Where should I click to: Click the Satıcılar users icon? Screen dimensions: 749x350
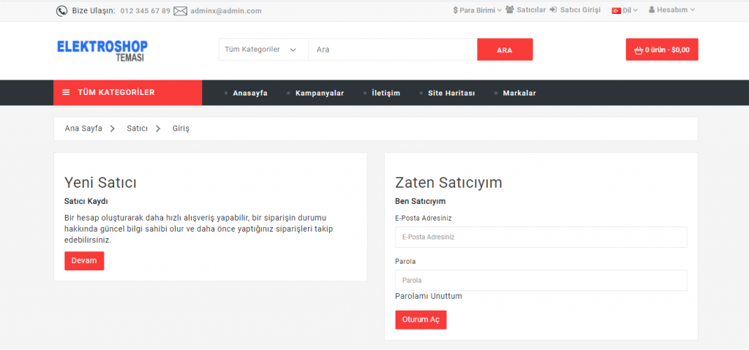click(510, 10)
